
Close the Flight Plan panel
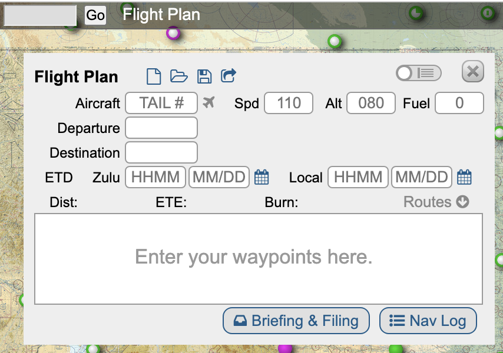pos(472,72)
